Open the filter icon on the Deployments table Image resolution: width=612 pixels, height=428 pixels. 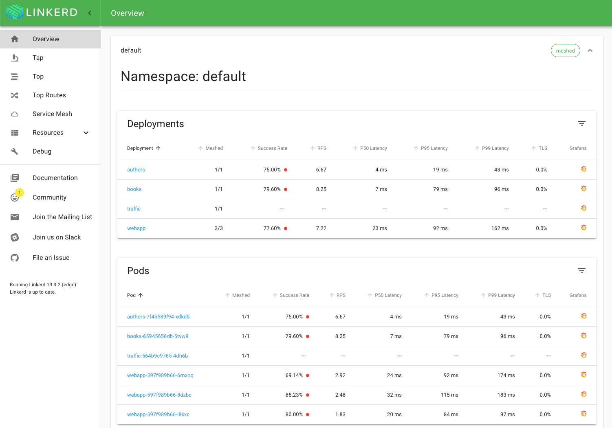[581, 123]
